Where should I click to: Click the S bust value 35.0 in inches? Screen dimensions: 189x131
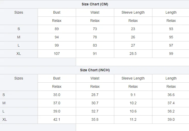click(57, 95)
